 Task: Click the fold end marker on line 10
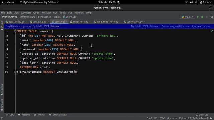[x=15, y=72]
